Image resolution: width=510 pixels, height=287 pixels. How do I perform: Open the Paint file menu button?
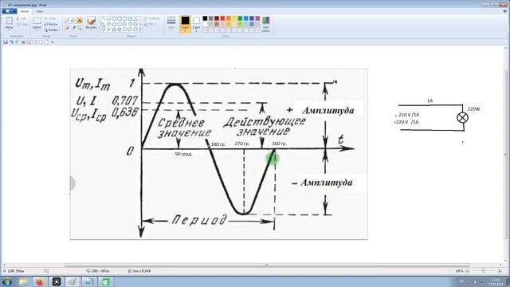(x=9, y=11)
